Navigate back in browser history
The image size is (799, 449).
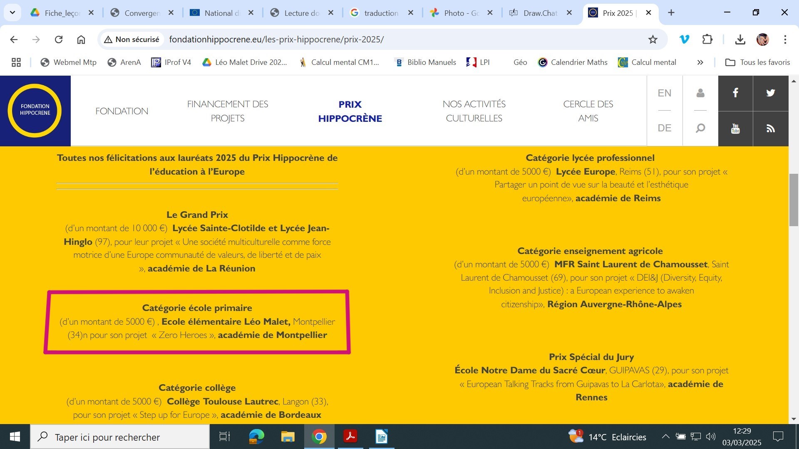tap(14, 39)
